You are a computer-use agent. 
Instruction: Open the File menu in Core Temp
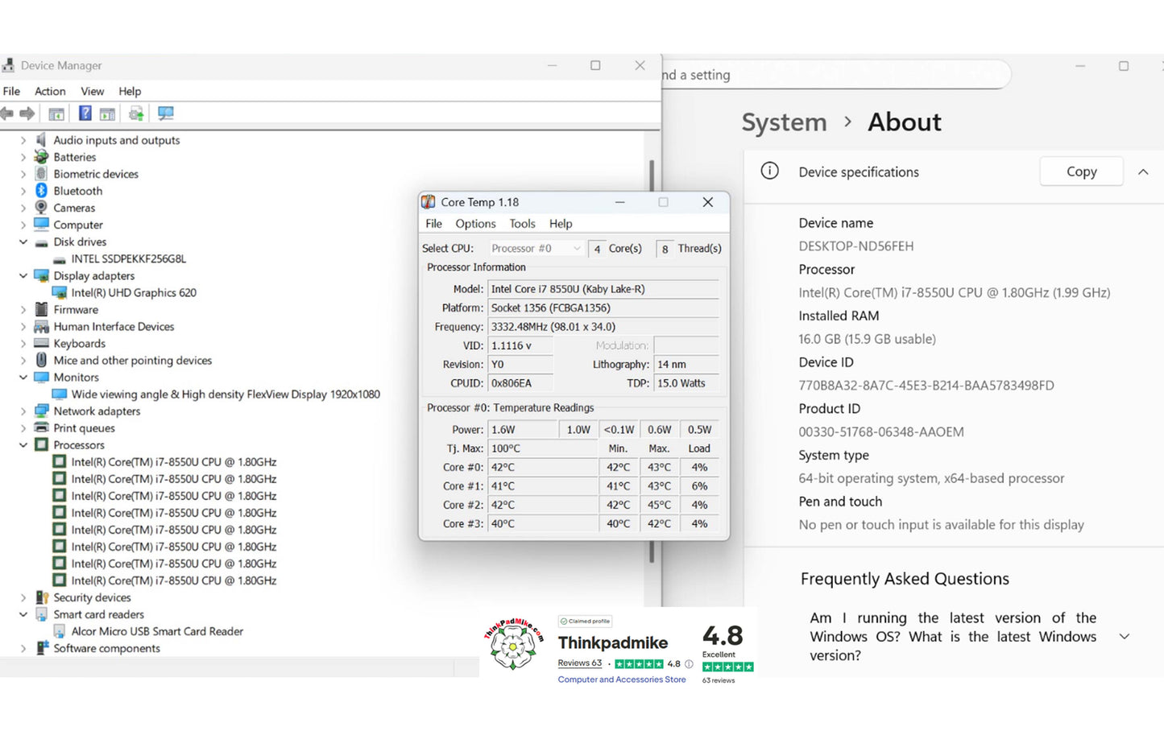click(433, 224)
